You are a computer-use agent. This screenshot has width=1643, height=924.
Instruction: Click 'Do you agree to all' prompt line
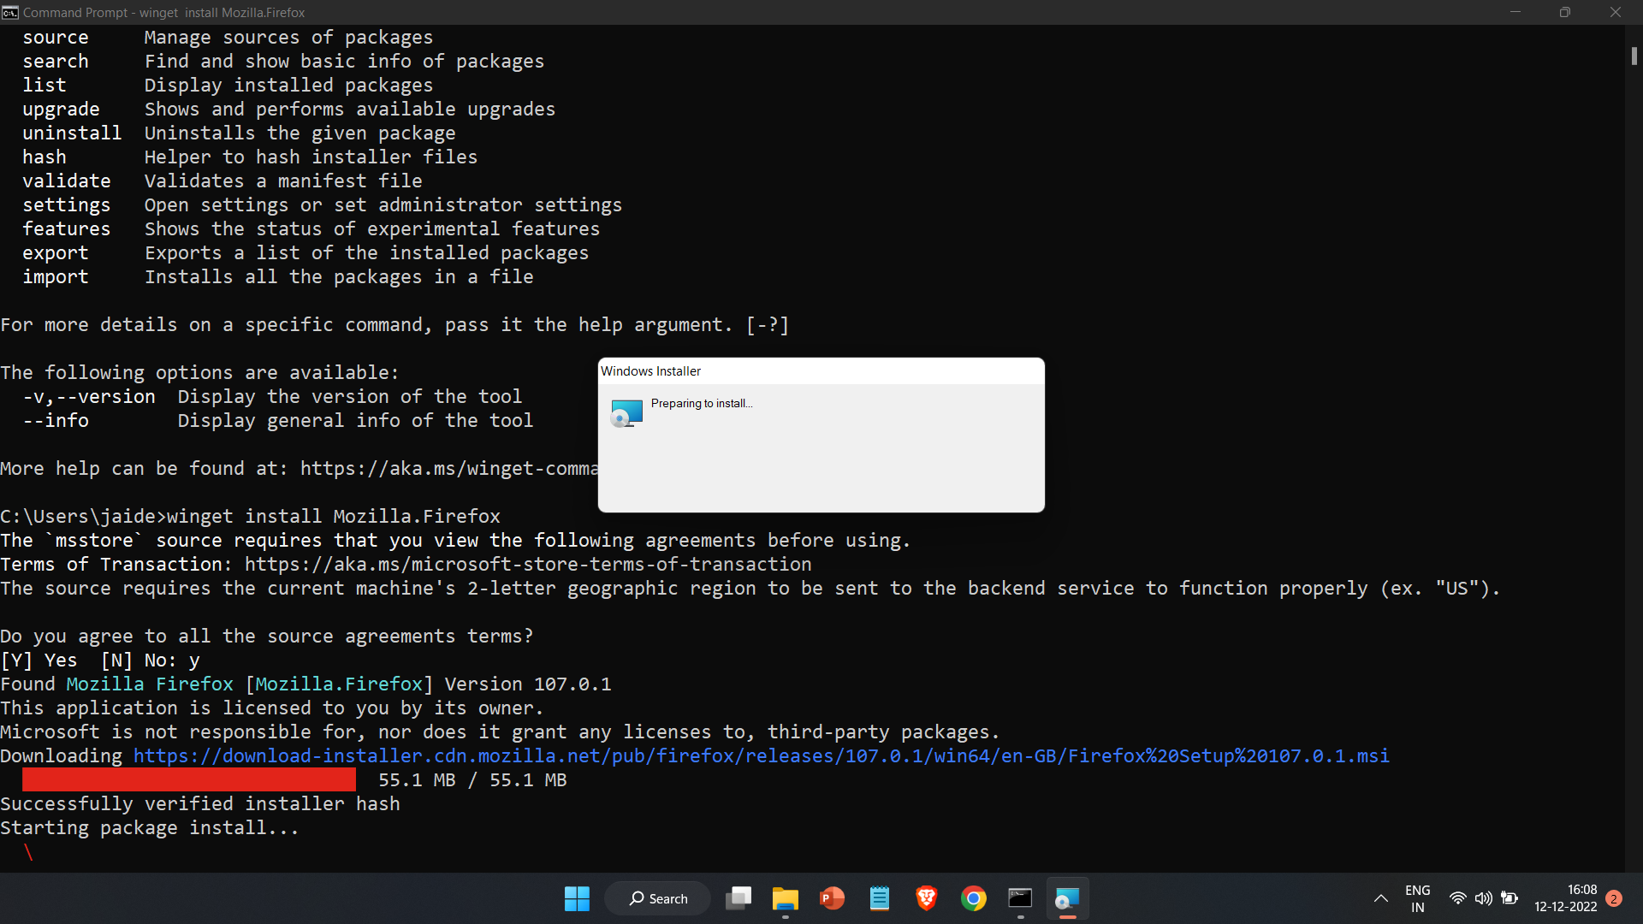coord(267,637)
